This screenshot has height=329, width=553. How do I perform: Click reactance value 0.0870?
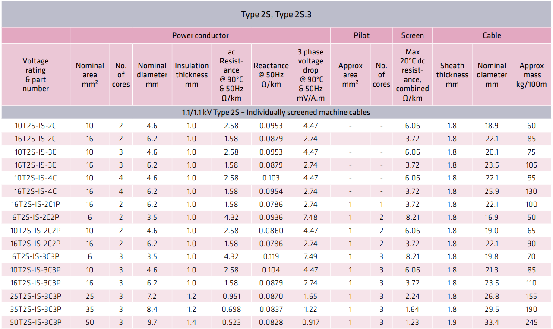click(x=271, y=296)
